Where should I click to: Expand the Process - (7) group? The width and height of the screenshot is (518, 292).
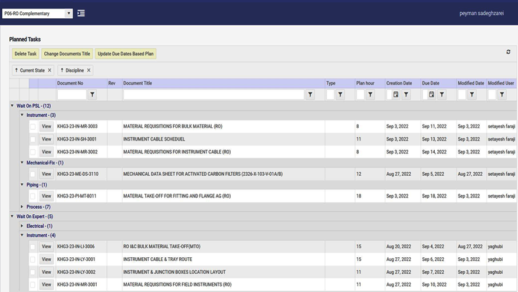22,207
